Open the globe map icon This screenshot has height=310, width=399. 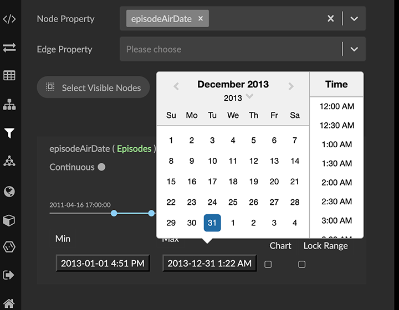click(x=9, y=192)
